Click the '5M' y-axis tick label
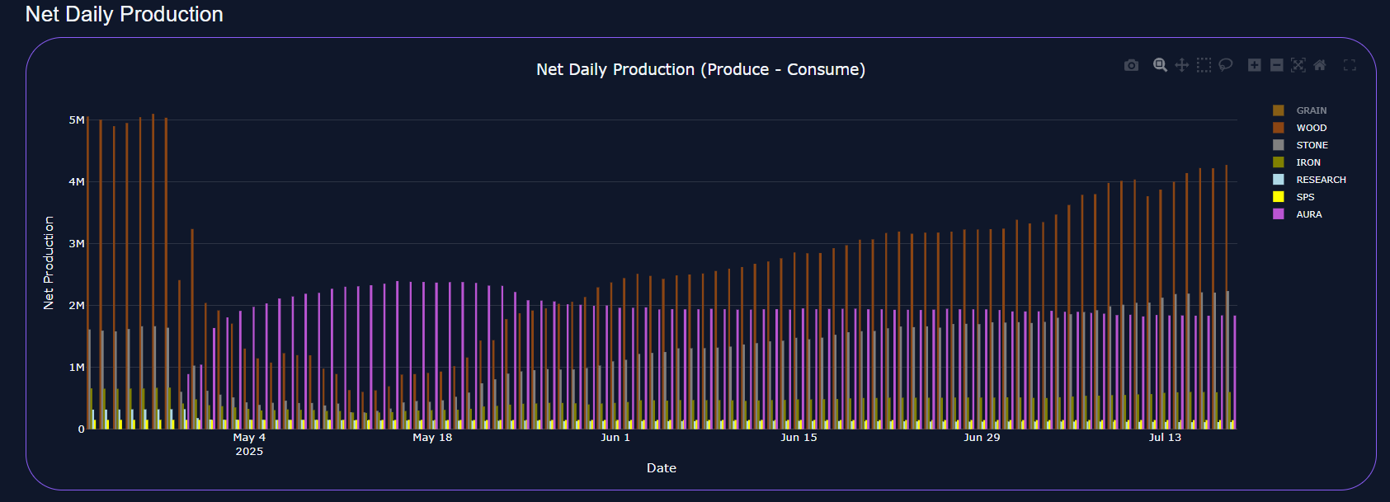This screenshot has height=502, width=1390. pyautogui.click(x=77, y=120)
